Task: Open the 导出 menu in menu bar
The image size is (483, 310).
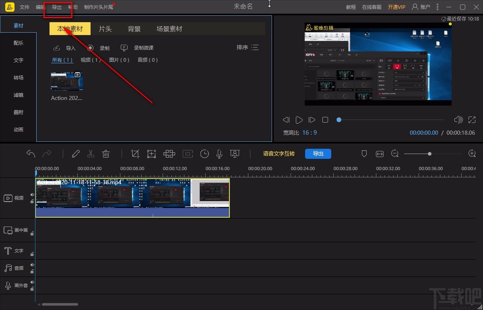Action: (x=57, y=7)
